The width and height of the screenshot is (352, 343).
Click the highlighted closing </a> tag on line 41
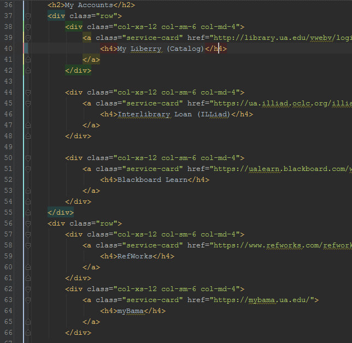91,60
